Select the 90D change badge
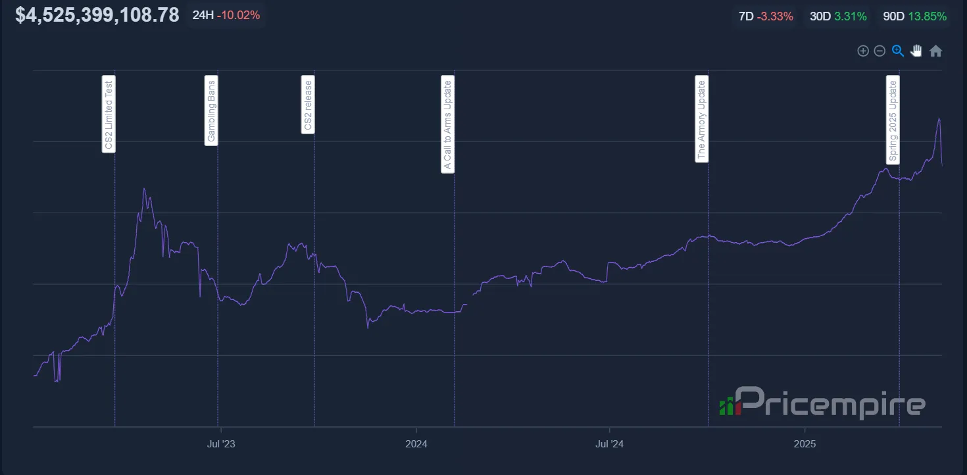This screenshot has width=967, height=475. tap(914, 16)
